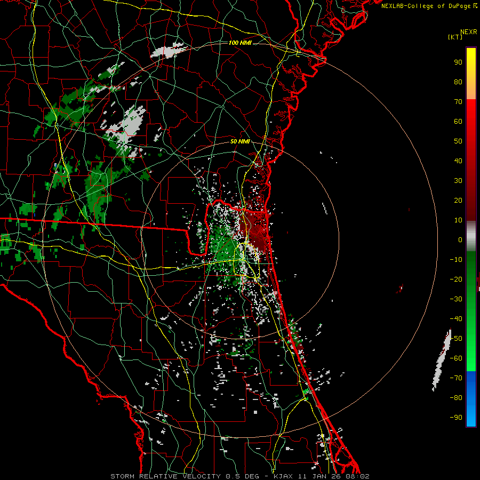Click the -30 value on the velocity scale
Image resolution: width=480 pixels, height=480 pixels.
(456, 299)
